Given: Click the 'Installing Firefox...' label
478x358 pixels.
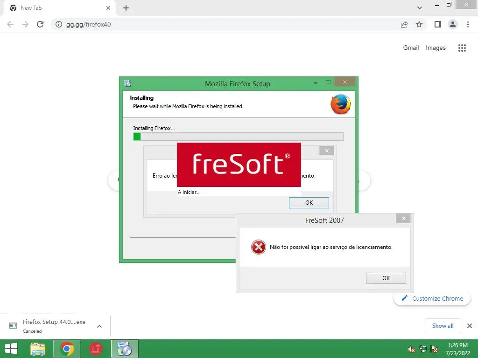Looking at the screenshot, I should pos(154,128).
